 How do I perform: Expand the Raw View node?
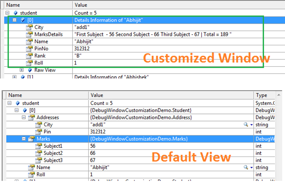click(x=22, y=70)
